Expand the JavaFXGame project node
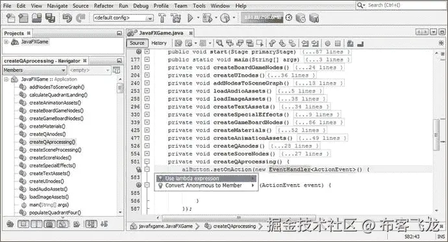The width and height of the screenshot is (448, 242). pyautogui.click(x=6, y=42)
